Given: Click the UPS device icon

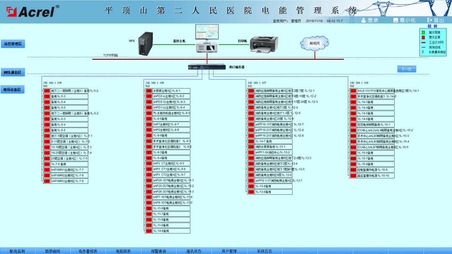Looking at the screenshot, I should 144,44.
